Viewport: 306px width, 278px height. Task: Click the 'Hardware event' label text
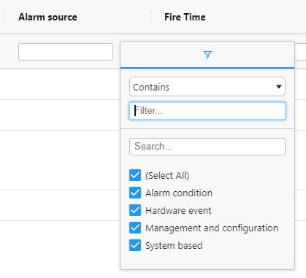(x=178, y=211)
